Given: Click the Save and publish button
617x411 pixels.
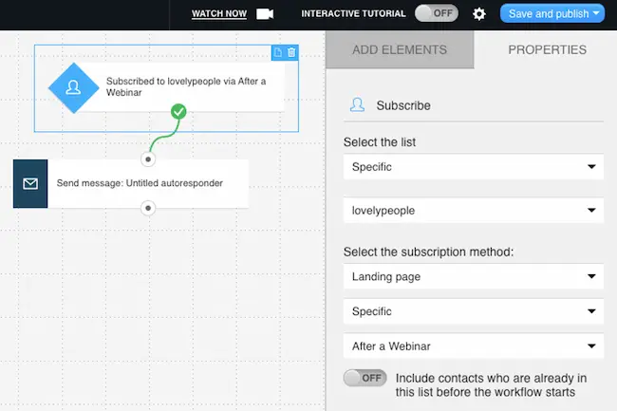Looking at the screenshot, I should [x=552, y=13].
